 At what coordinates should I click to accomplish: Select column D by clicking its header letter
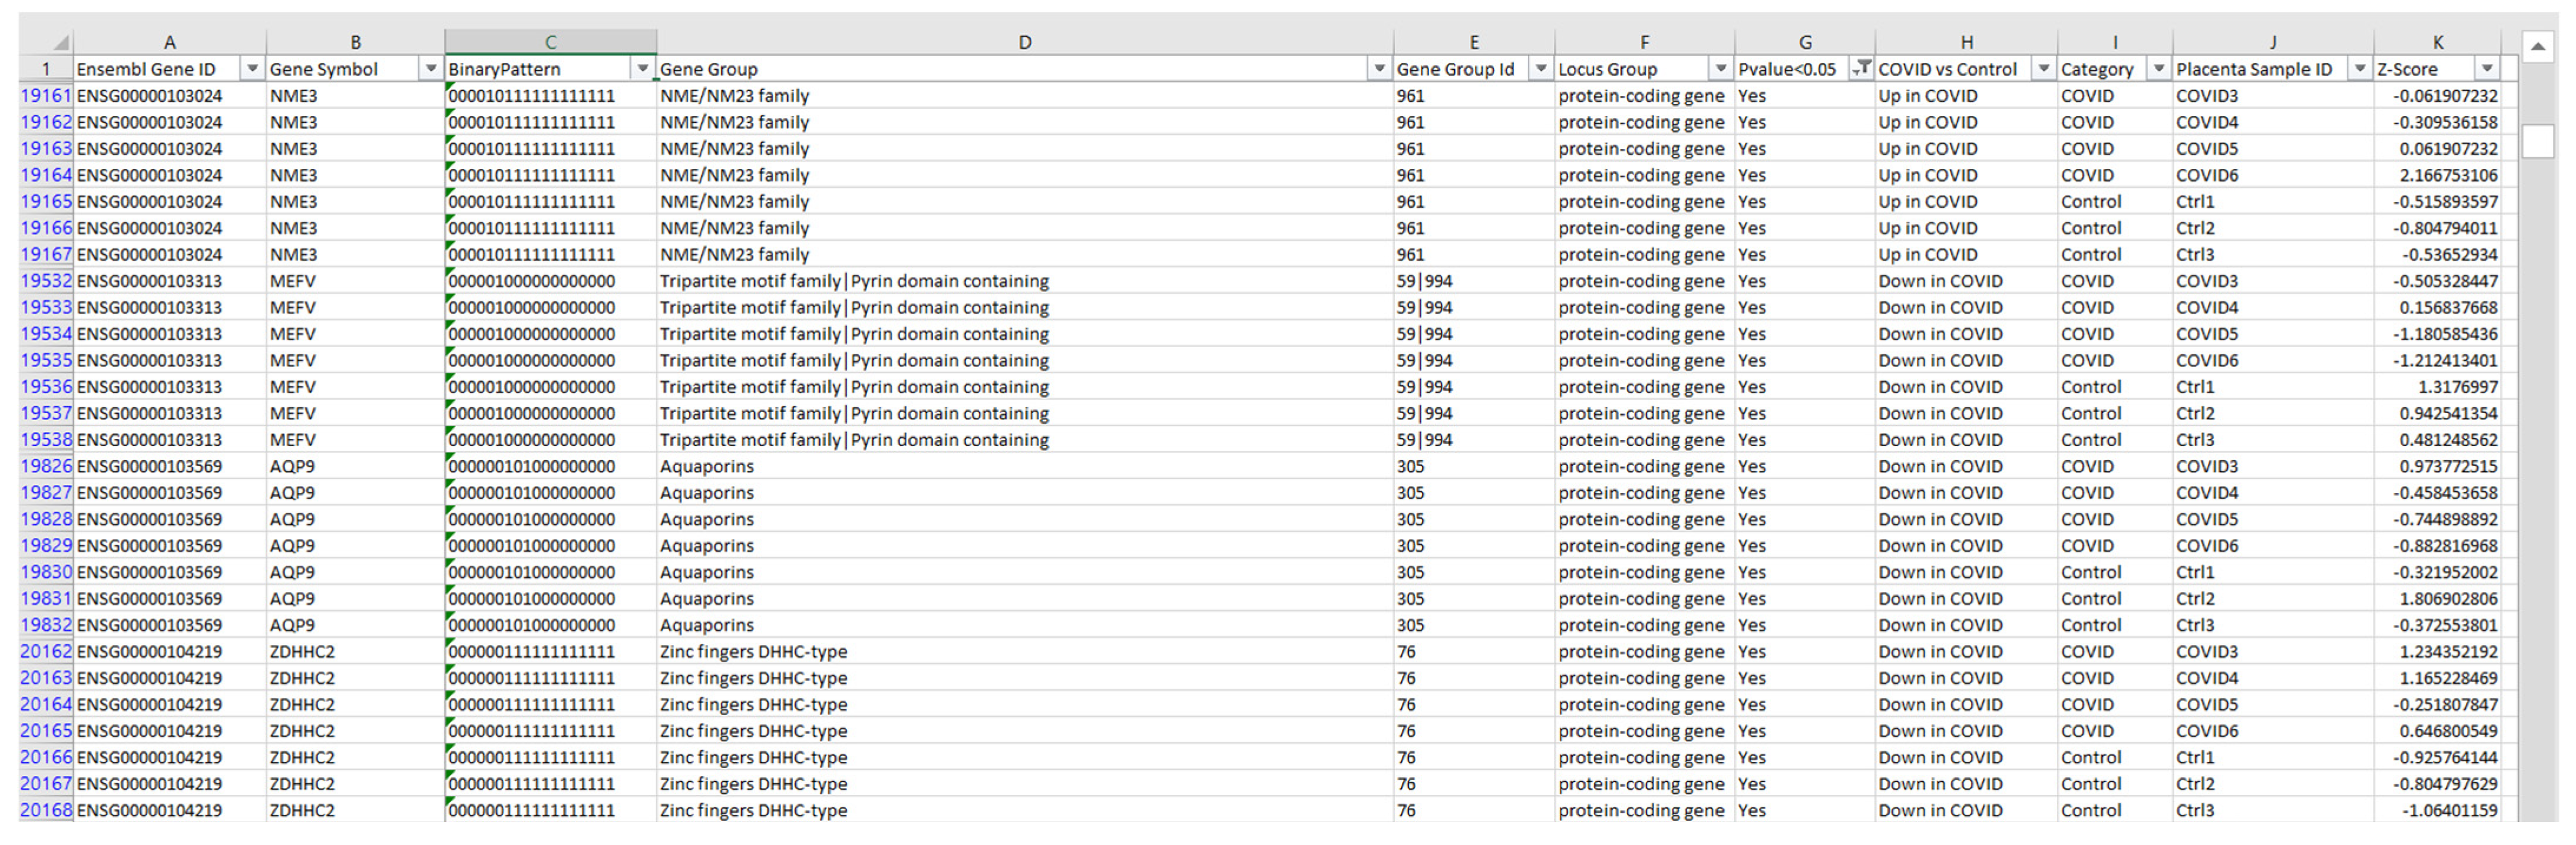(1025, 42)
